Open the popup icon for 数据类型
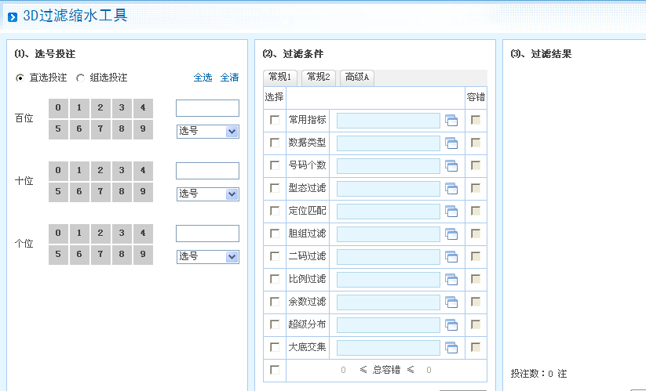Screen dimensions: 646x391 451,143
